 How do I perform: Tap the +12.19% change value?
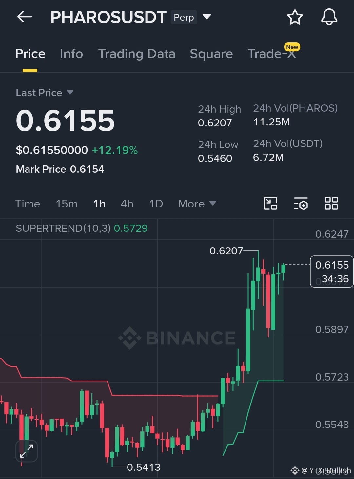coord(115,150)
